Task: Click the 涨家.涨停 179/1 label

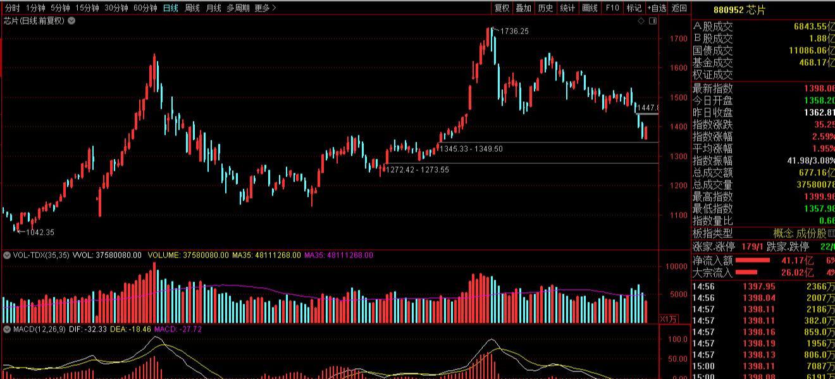Action: pos(727,247)
